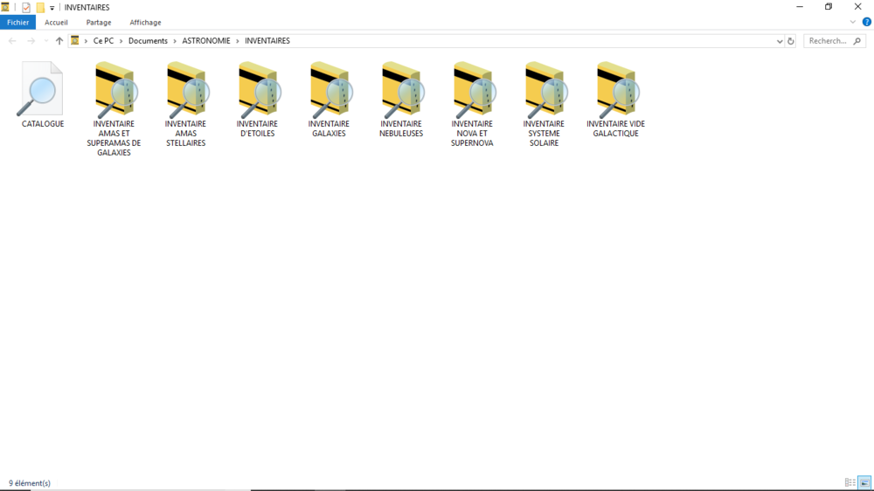Open INVENTAIRE GALAXIES folder icon
Viewport: 874px width, 491px height.
pos(329,89)
